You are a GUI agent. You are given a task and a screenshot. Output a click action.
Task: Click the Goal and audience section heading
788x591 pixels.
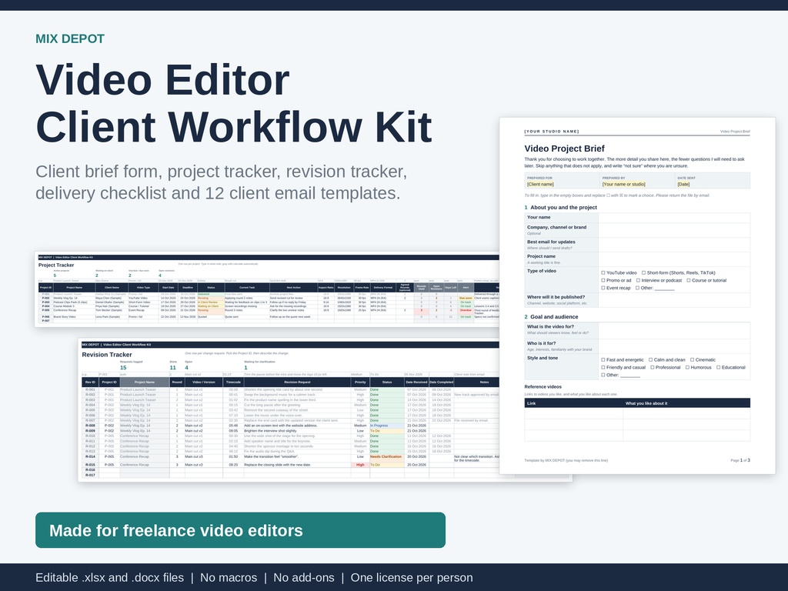tap(554, 317)
